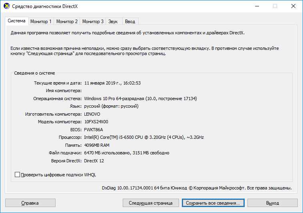Open the Монитор 2 tab
The image size is (303, 213).
pyautogui.click(x=67, y=22)
